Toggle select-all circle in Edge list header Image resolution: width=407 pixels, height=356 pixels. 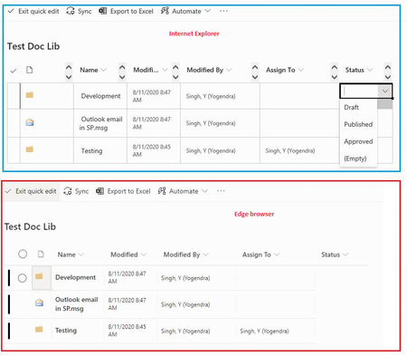click(x=23, y=254)
